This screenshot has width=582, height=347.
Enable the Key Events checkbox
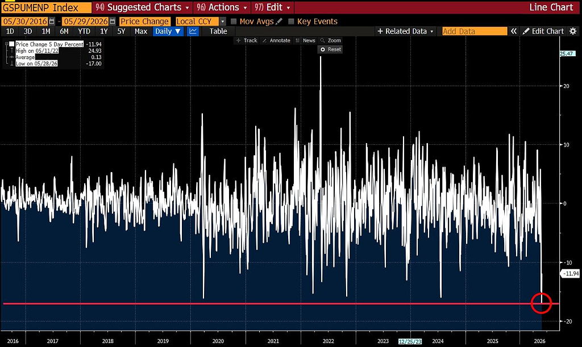click(x=291, y=22)
